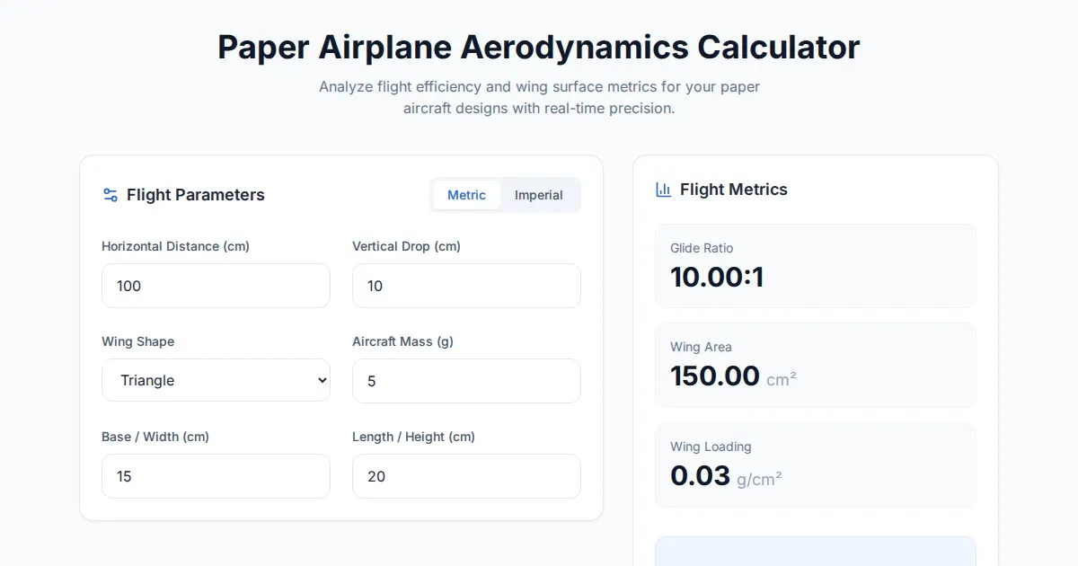The width and height of the screenshot is (1078, 566).
Task: Click the Aircraft Mass (g) label
Action: click(x=402, y=341)
